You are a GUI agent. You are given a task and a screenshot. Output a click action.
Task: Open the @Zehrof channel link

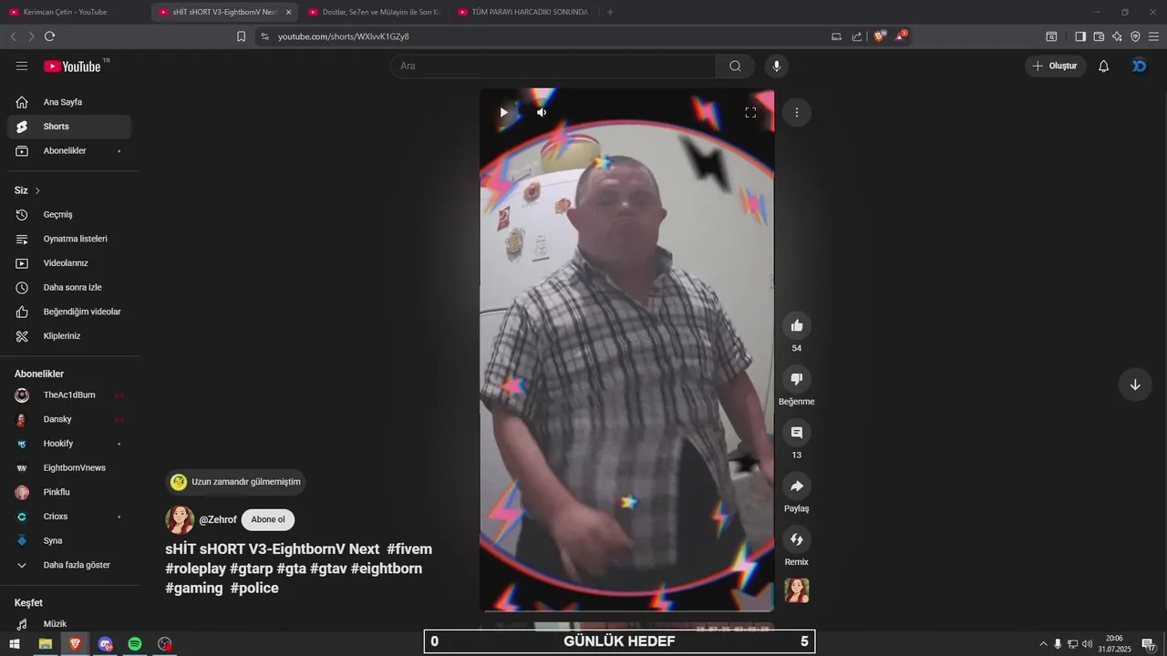click(x=218, y=520)
